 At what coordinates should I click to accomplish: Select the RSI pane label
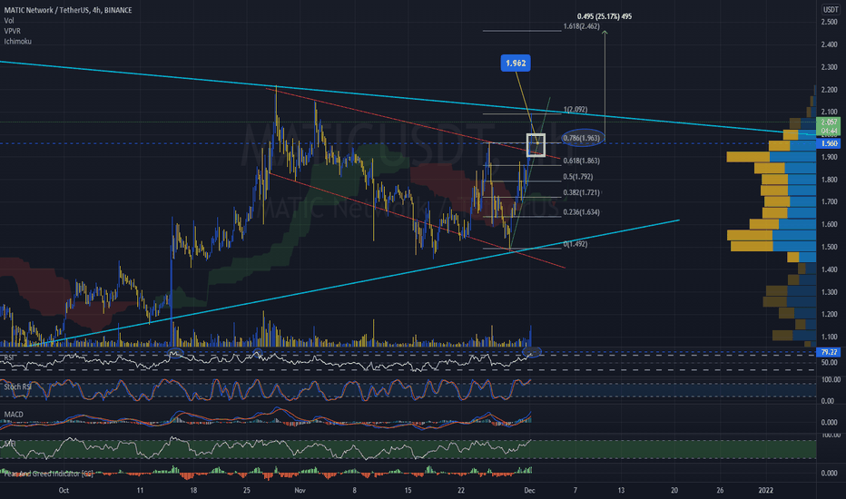pos(9,357)
